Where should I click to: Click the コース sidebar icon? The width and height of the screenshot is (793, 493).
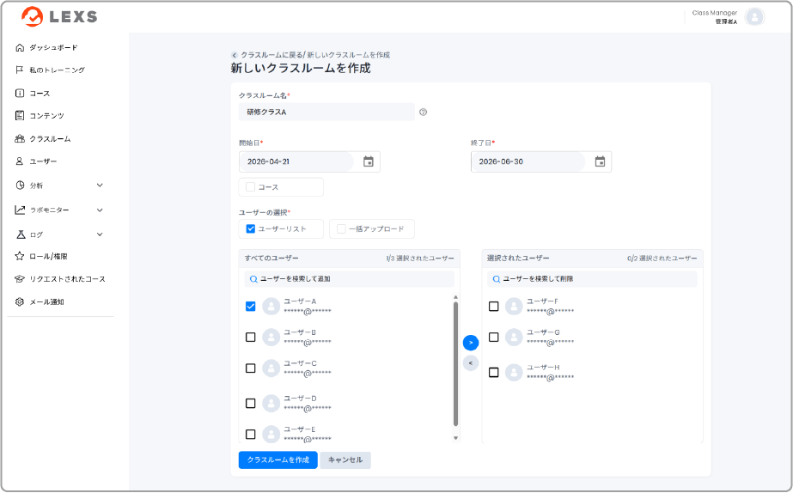pos(20,93)
